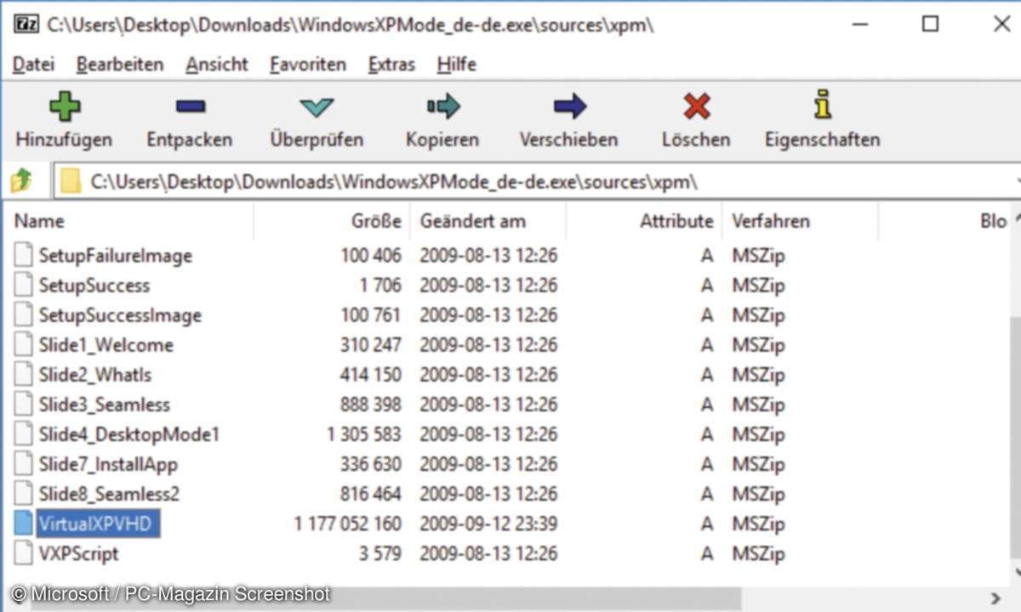Click the size value 336 630
This screenshot has width=1021, height=612.
coord(370,464)
